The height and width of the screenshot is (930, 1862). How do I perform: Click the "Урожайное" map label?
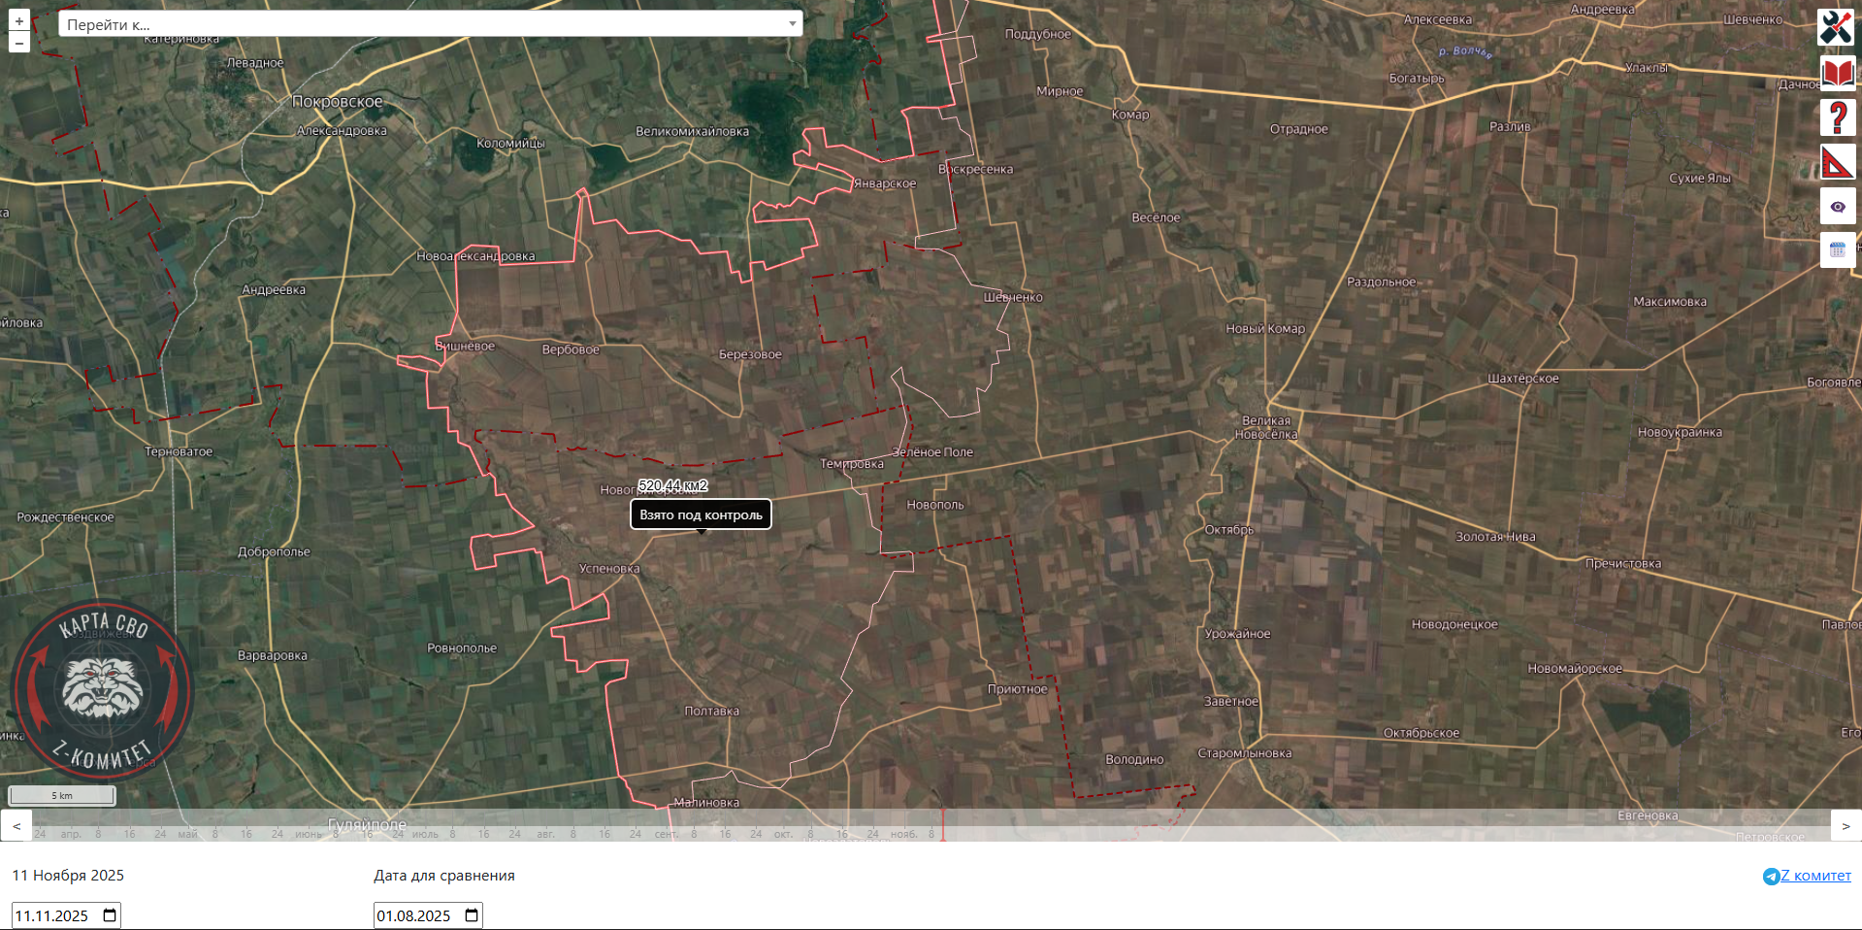(1237, 634)
